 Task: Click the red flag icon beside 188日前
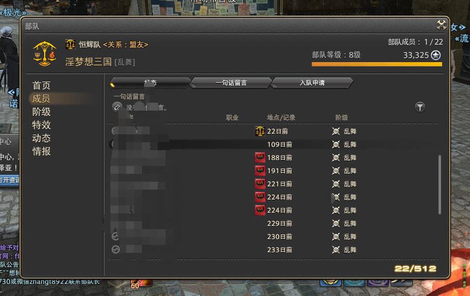pyautogui.click(x=260, y=157)
